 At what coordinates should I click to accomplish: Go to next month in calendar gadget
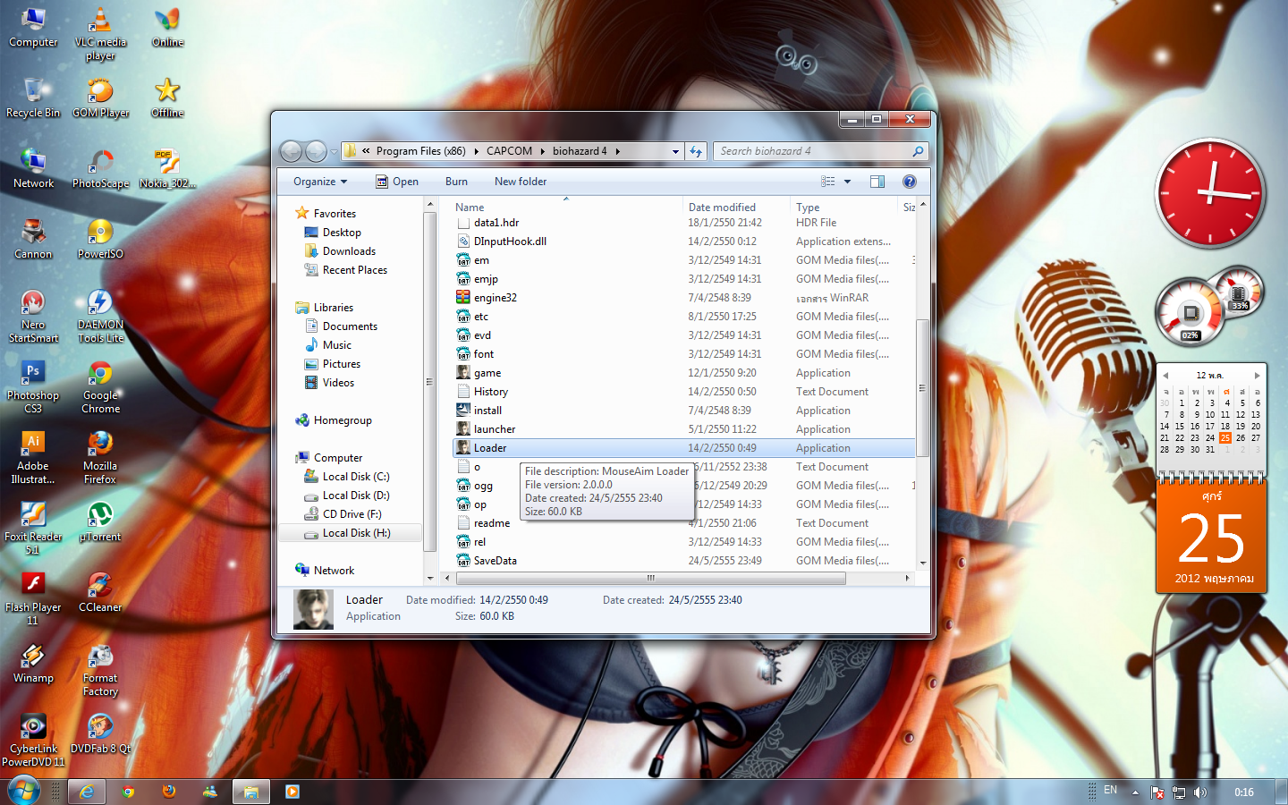tap(1257, 376)
